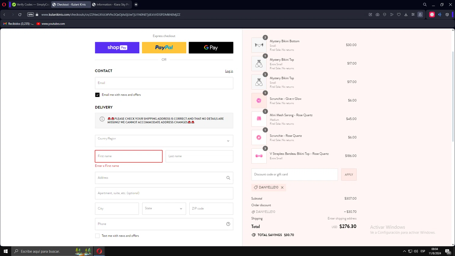Open Opera account profile icon
The height and width of the screenshot is (256, 455).
420,15
